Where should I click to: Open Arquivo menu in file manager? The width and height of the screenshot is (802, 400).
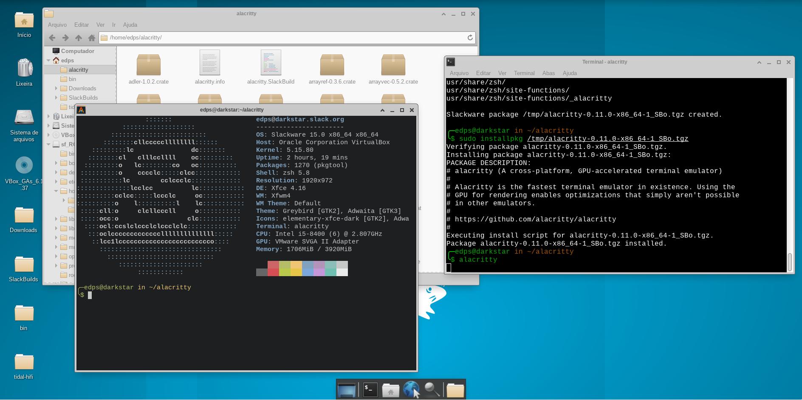coord(57,25)
